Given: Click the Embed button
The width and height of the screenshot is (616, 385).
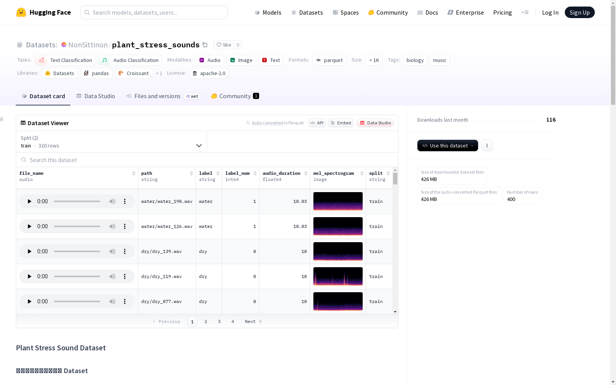Looking at the screenshot, I should coord(341,123).
